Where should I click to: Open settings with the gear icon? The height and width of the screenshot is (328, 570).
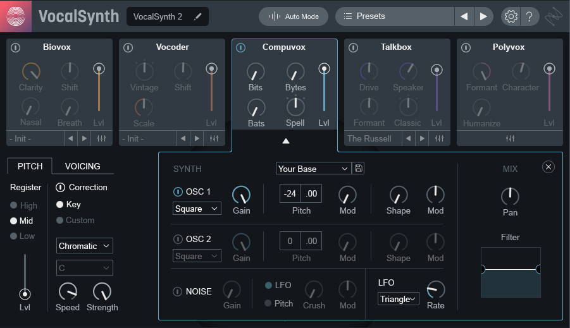511,16
